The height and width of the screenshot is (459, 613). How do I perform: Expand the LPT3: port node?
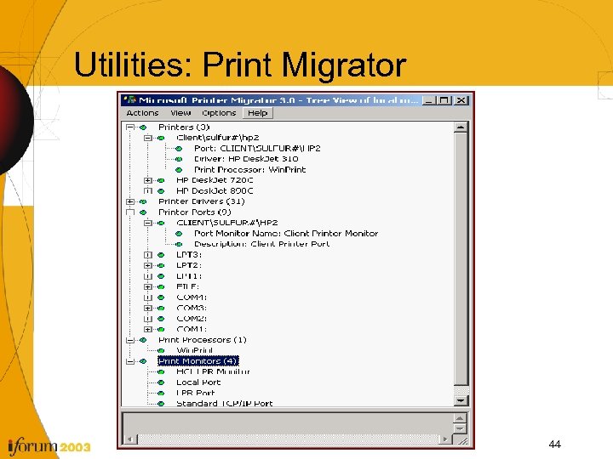coord(148,255)
